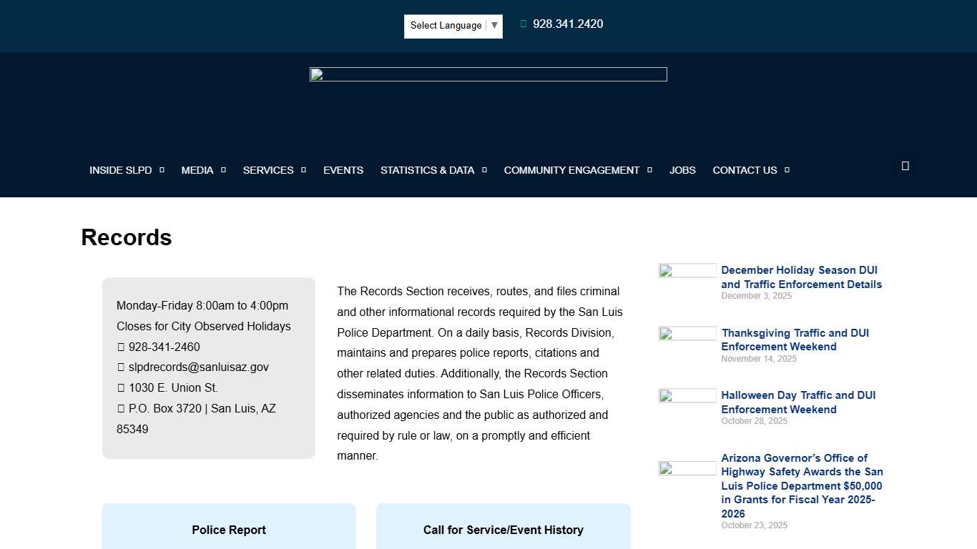Expand the SERVICES navigation dropdown
This screenshot has height=549, width=977.
[x=268, y=170]
